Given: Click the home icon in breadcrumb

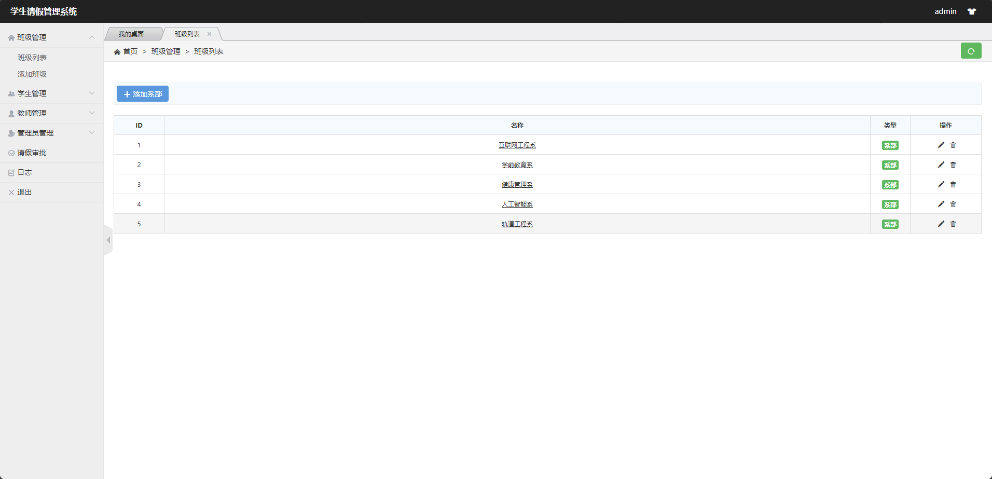Looking at the screenshot, I should tap(117, 52).
